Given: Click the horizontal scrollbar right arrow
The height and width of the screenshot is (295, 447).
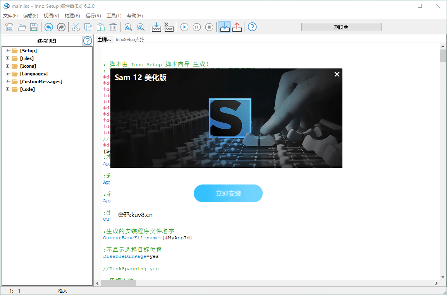Looking at the screenshot, I should (437, 283).
